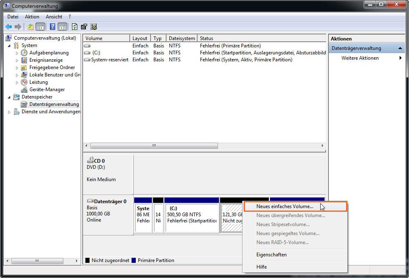This screenshot has height=278, width=409.
Task: Select the Freigegebene Ordner folder icon
Action: click(x=24, y=67)
